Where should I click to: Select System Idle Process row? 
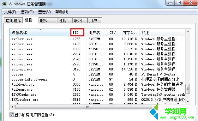(98, 79)
